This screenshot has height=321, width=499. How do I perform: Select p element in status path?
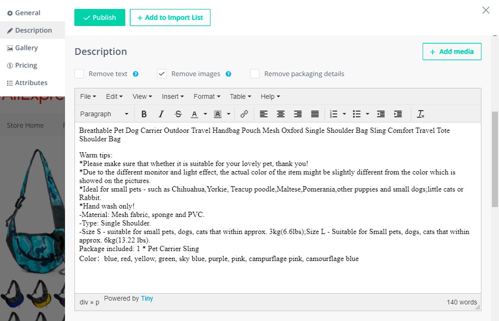(97, 303)
